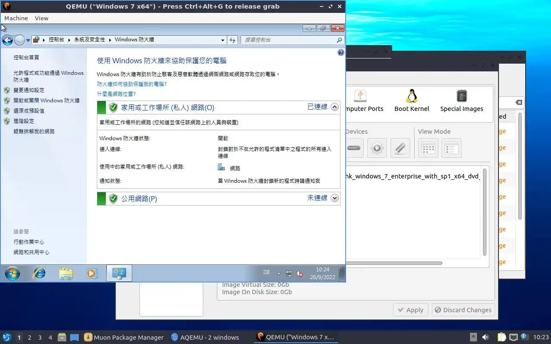The width and height of the screenshot is (551, 344).
Task: Click Windows 防火牆 breadcrumb segment
Action: pos(134,40)
